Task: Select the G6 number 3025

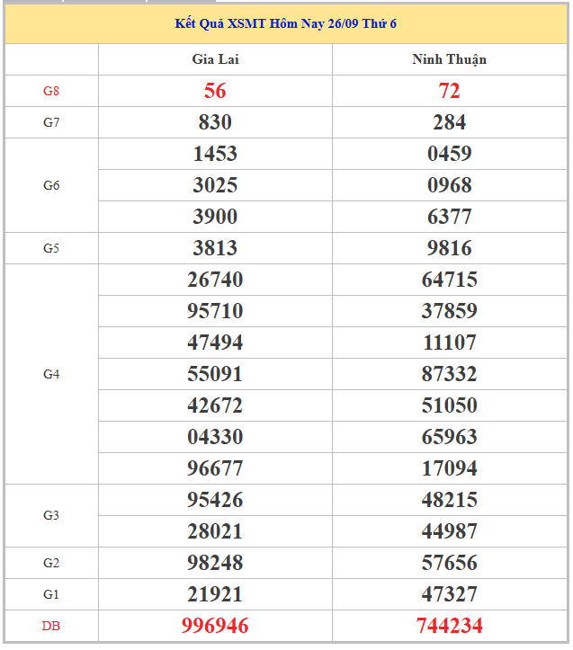Action: (215, 185)
